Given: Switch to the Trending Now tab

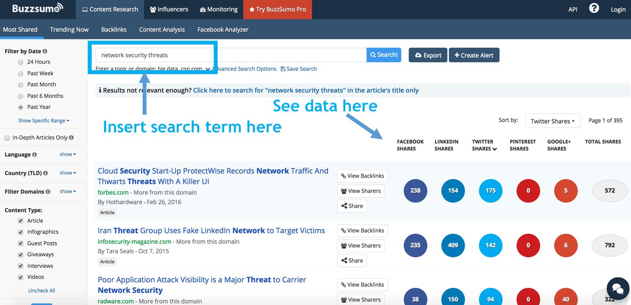Looking at the screenshot, I should 69,29.
